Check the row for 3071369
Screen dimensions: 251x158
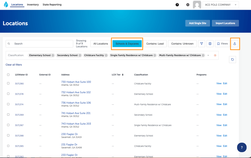pos(8,115)
